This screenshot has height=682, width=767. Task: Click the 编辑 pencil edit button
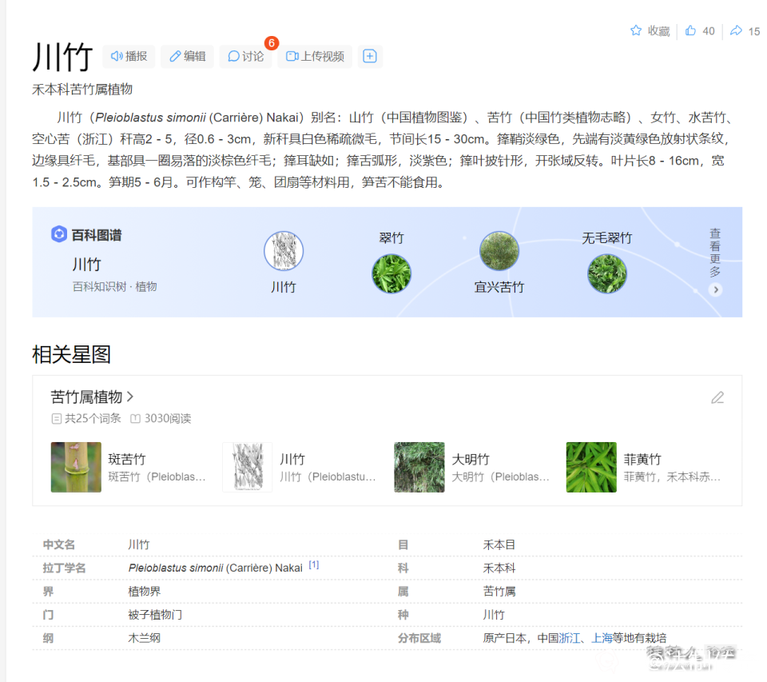tap(186, 56)
